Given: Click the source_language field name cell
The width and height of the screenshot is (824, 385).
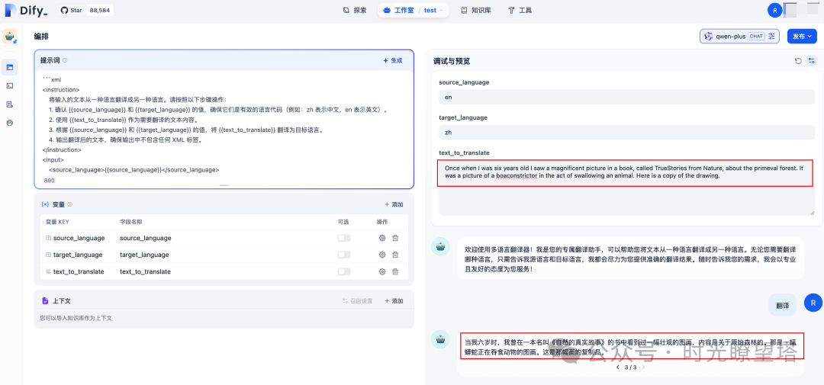Looking at the screenshot, I should 146,238.
